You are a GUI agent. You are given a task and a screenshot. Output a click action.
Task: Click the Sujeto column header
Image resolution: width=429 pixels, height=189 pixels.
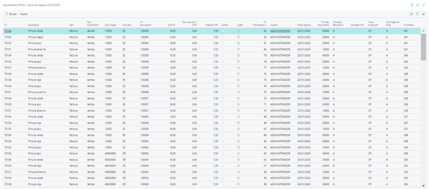pos(240,25)
